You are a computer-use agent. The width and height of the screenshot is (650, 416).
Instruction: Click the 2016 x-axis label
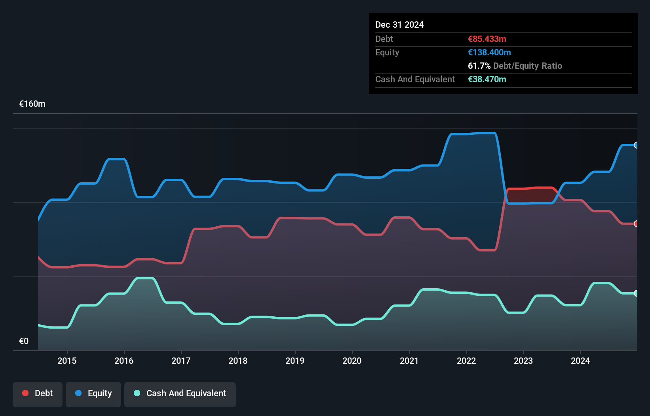tap(124, 361)
